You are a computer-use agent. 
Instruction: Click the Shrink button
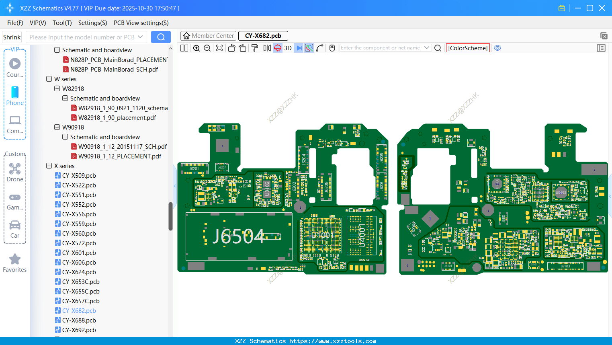(12, 37)
